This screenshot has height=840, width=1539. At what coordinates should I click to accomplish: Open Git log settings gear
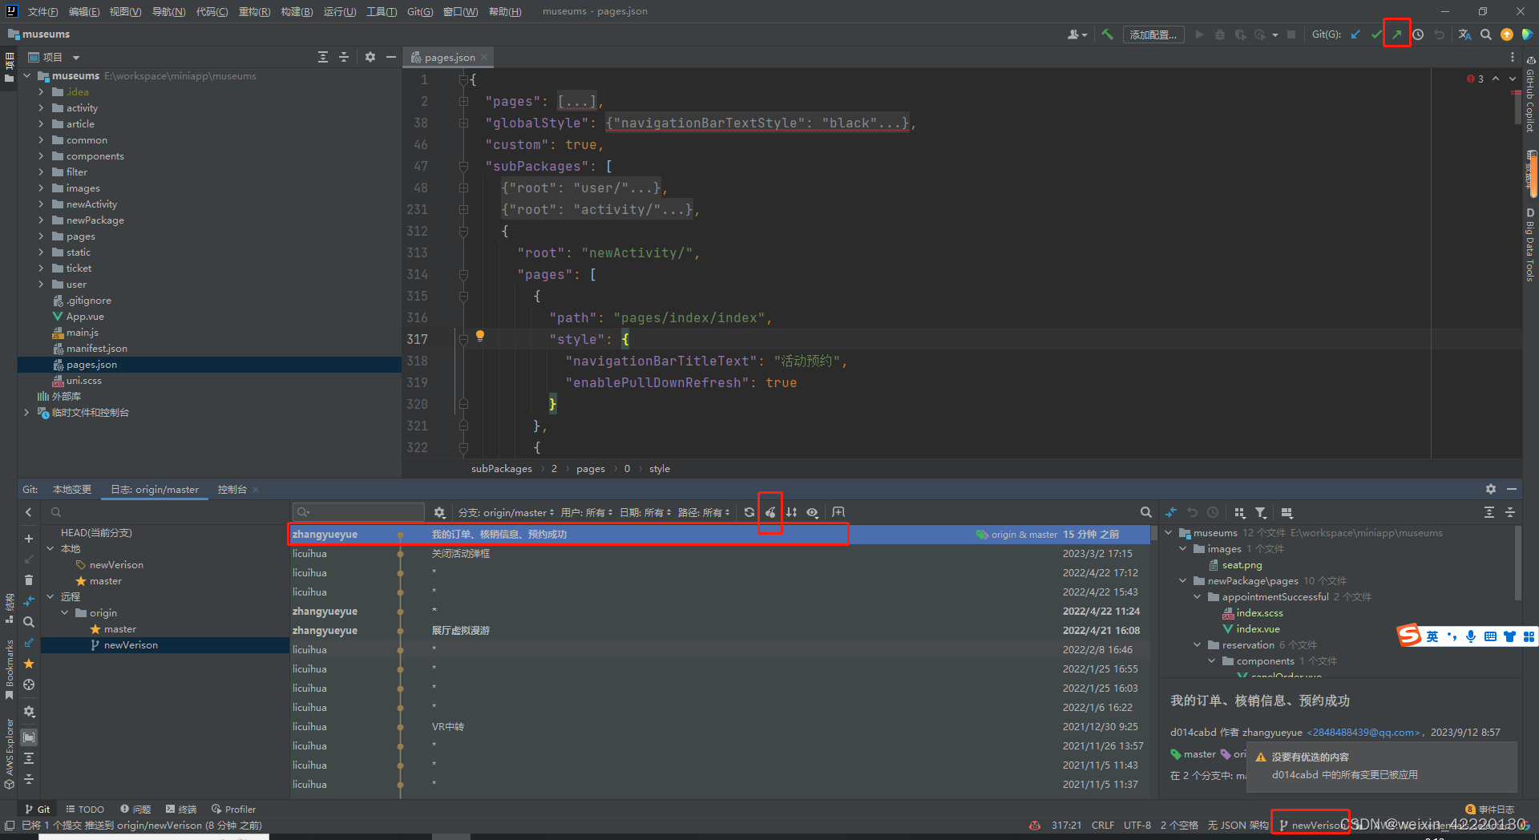pos(439,512)
